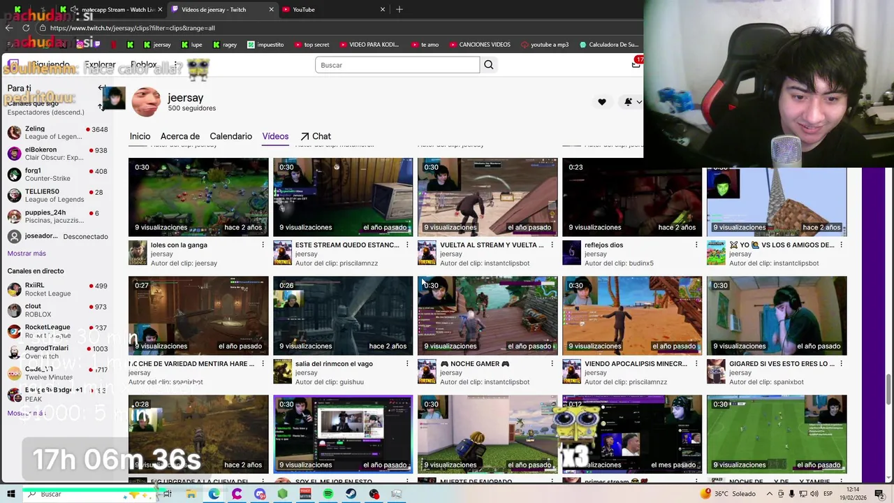Screen dimensions: 894x503
Task: Open the notifications inbox icon with badge
Action: click(x=636, y=64)
